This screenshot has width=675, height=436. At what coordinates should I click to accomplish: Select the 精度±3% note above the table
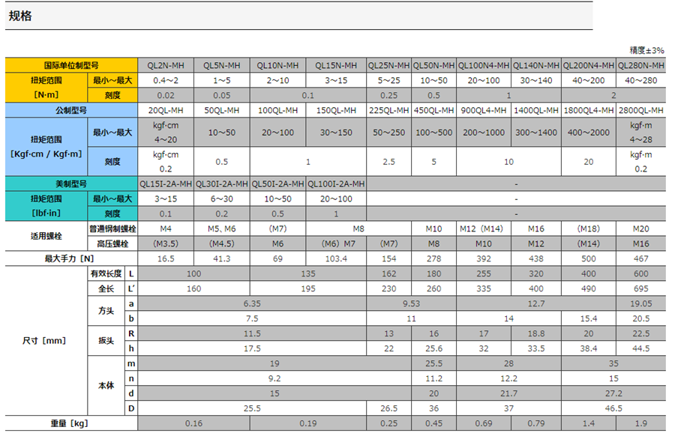(646, 50)
